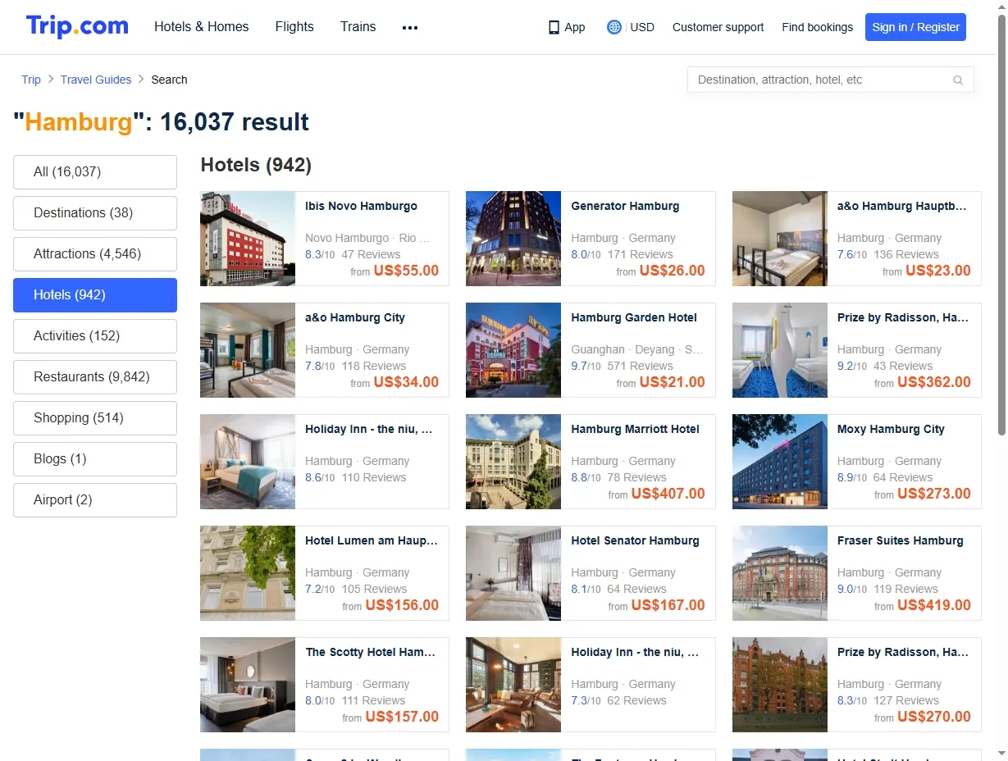Click the Sign in / Register button
1008x761 pixels.
tap(915, 27)
